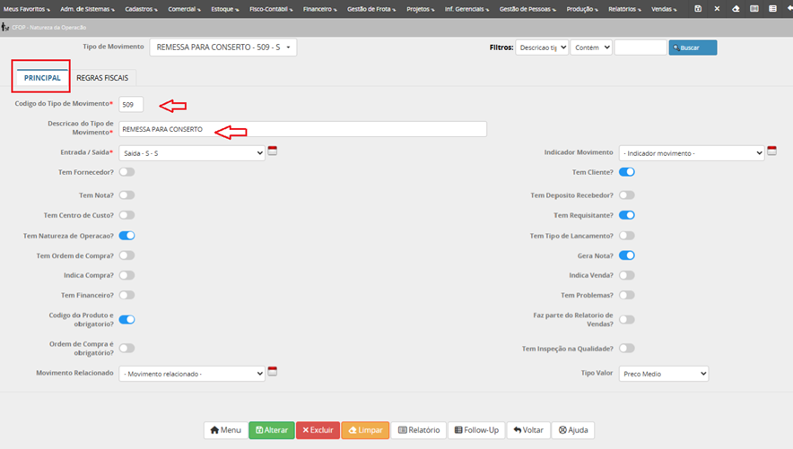Click the green Alterar button

pyautogui.click(x=271, y=430)
